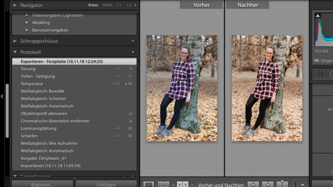Image resolution: width=333 pixels, height=187 pixels.
Task: Select the Schärfen history step
Action: [74, 136]
